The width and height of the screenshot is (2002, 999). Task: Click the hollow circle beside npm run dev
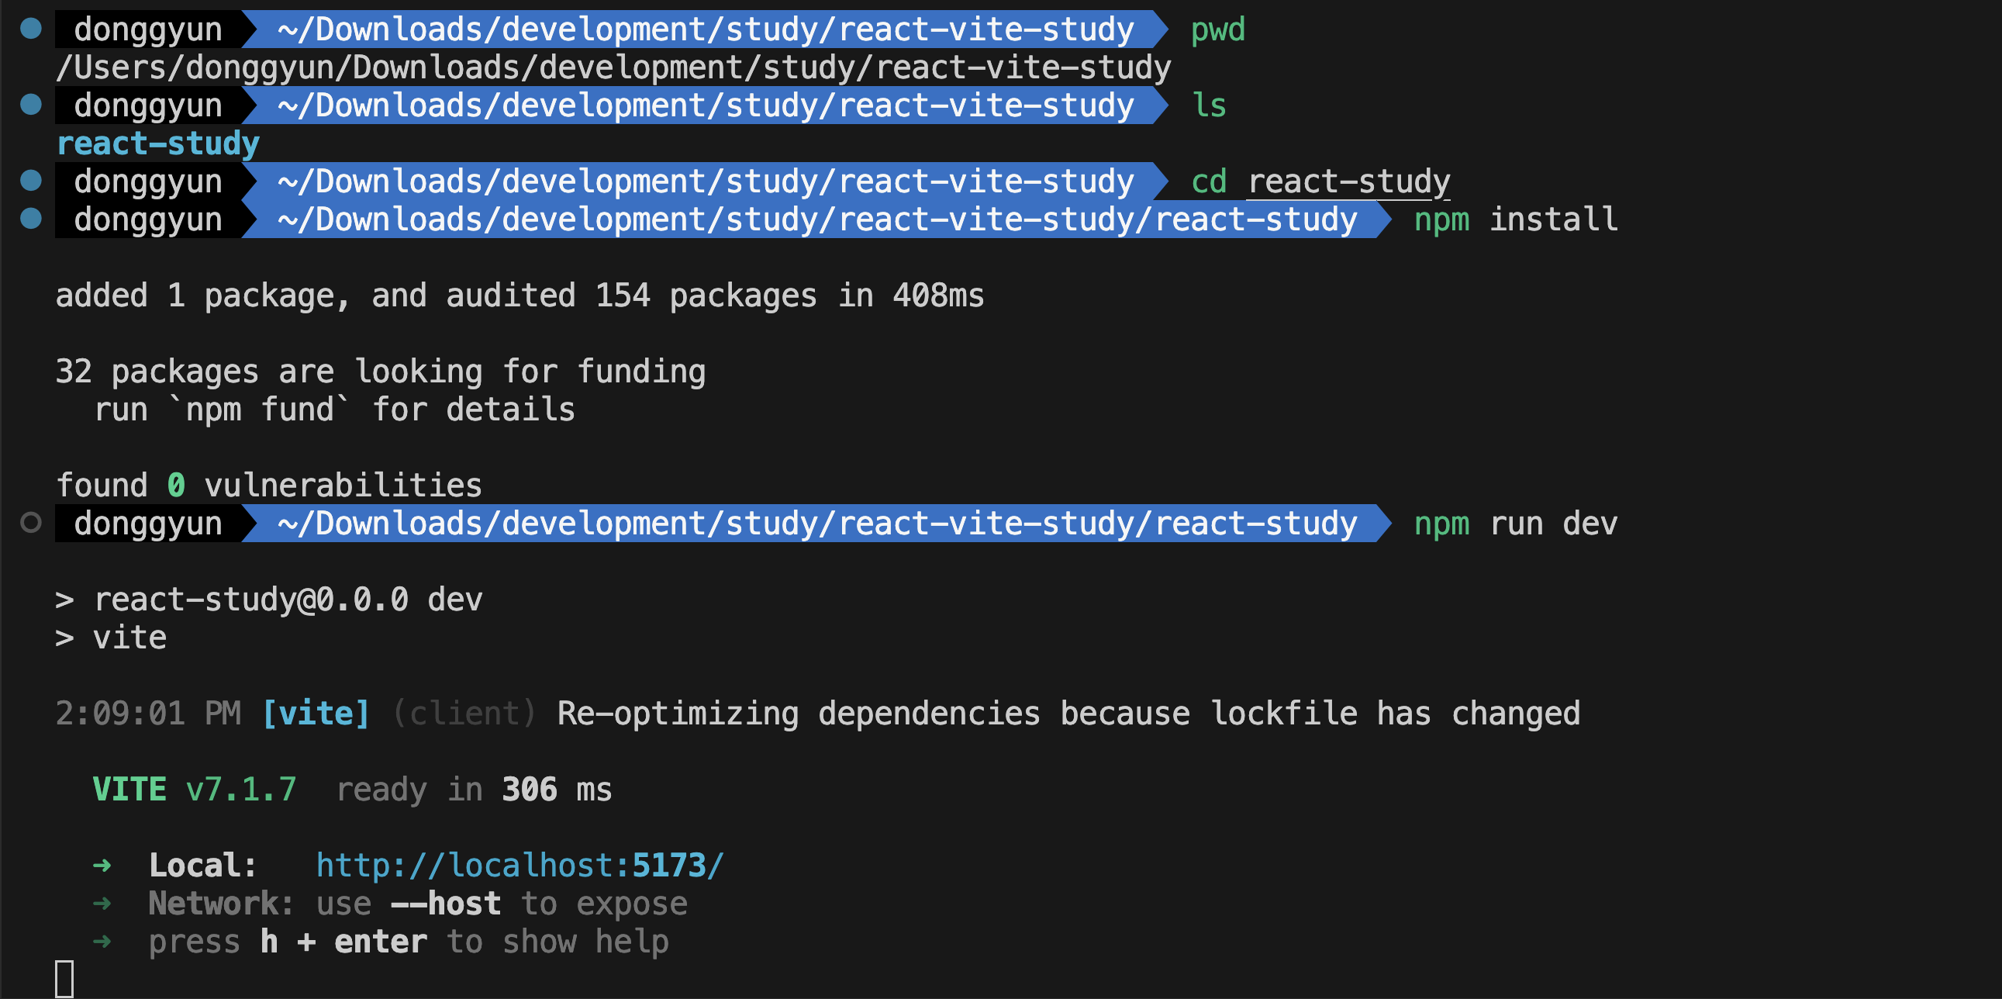click(30, 523)
